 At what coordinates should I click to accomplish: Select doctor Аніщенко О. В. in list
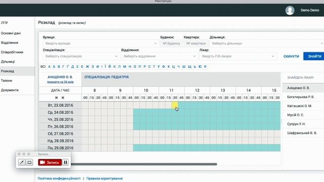(x=298, y=88)
